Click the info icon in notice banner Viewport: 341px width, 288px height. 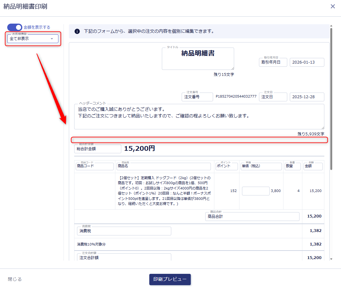77,31
